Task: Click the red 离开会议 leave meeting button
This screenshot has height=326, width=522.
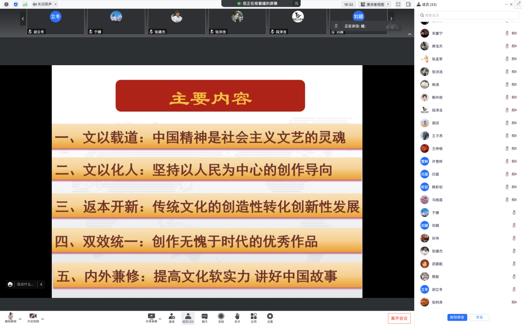Action: [399, 318]
